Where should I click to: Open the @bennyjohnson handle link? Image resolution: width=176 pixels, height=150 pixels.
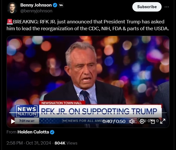[36, 11]
